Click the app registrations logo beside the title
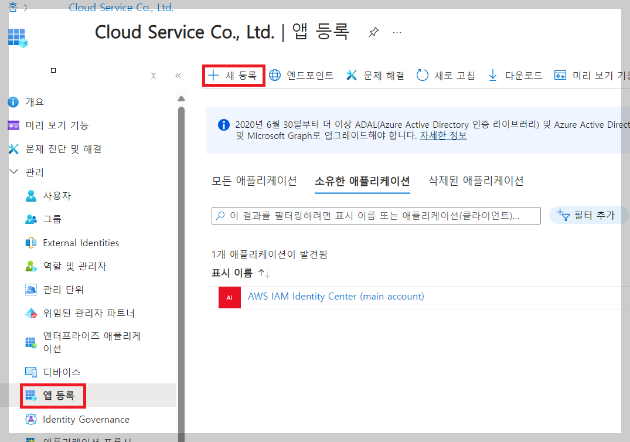The height and width of the screenshot is (442, 630). (18, 38)
